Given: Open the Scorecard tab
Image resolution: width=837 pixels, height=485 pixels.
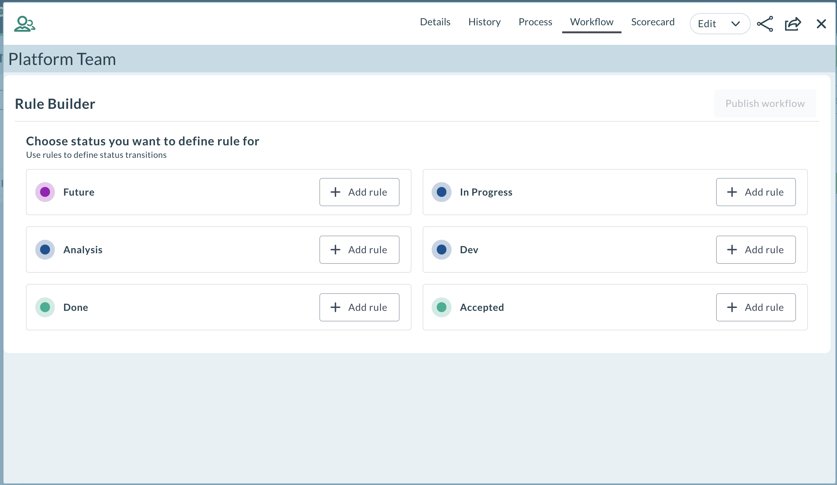Looking at the screenshot, I should point(653,22).
